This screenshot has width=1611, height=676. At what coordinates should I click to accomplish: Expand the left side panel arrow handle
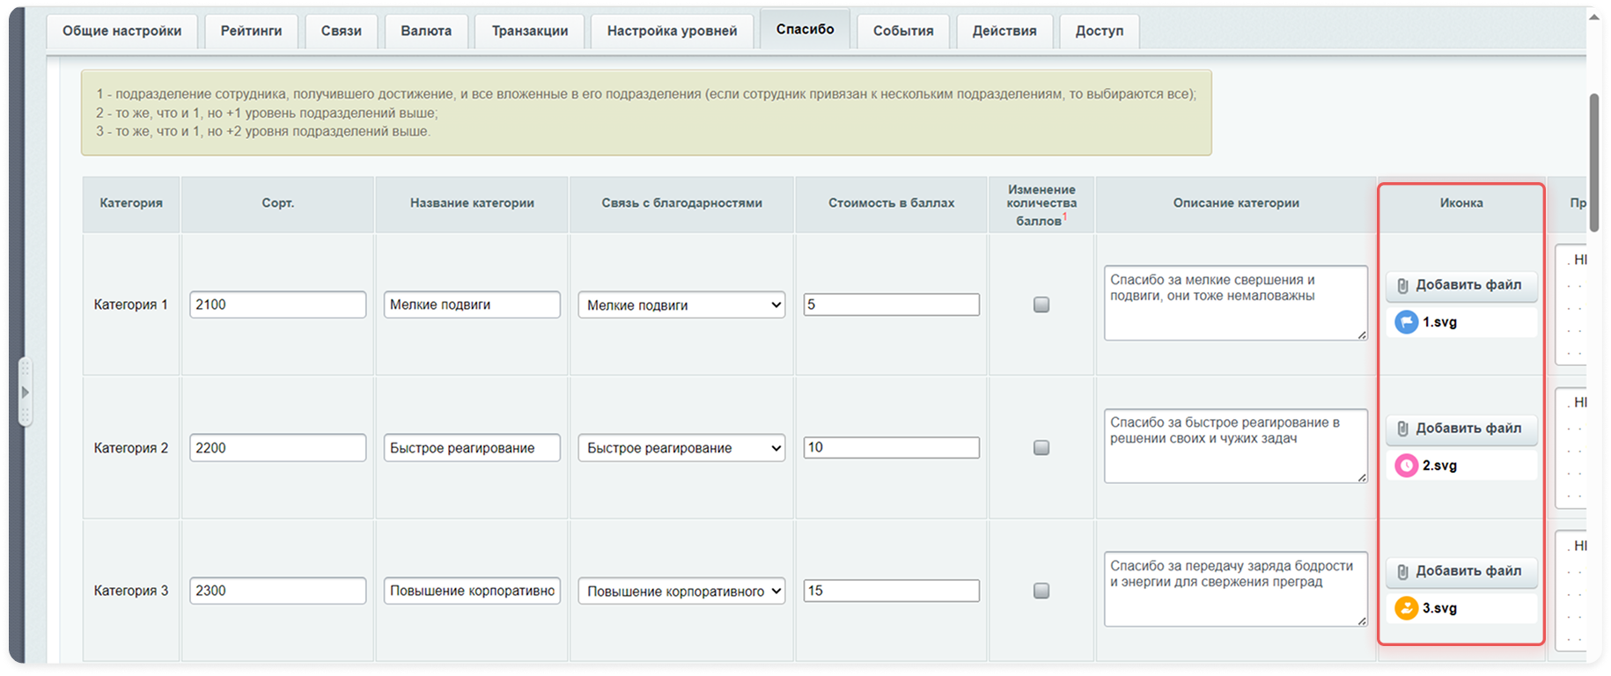(x=25, y=393)
